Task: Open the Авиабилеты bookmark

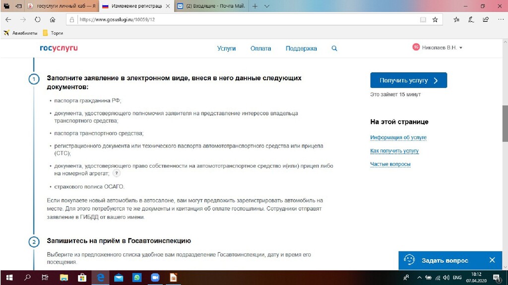Action: point(20,33)
